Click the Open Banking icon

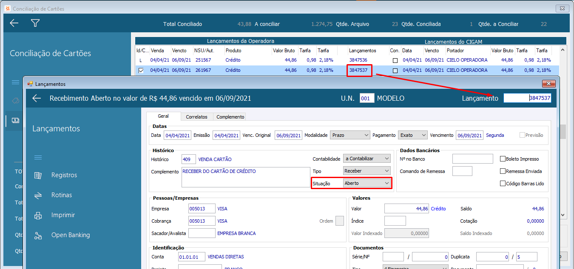pos(38,235)
